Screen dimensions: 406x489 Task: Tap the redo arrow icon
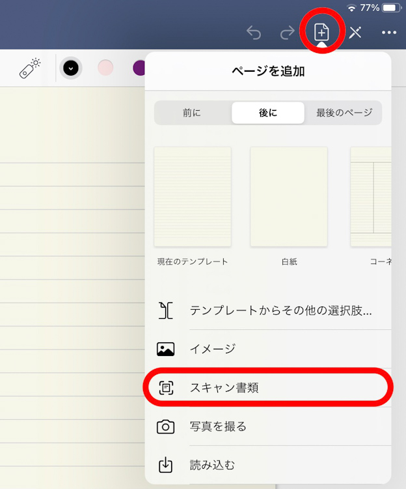click(x=287, y=33)
